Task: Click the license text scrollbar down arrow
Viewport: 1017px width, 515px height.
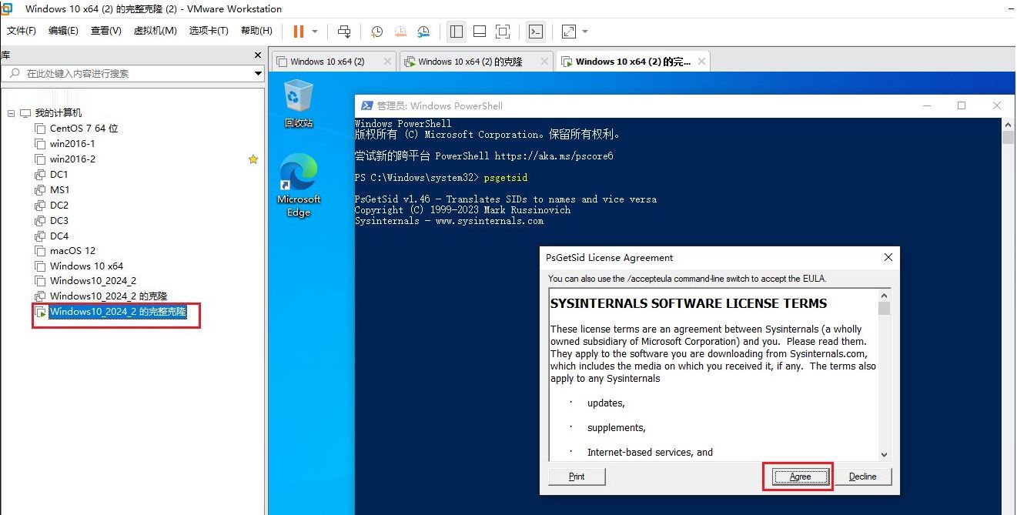Action: point(884,455)
